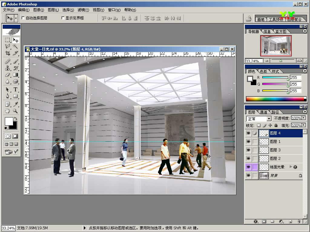Enable the 显示定界框 checkbox
Screen dimensions: 310x232
tap(63, 18)
